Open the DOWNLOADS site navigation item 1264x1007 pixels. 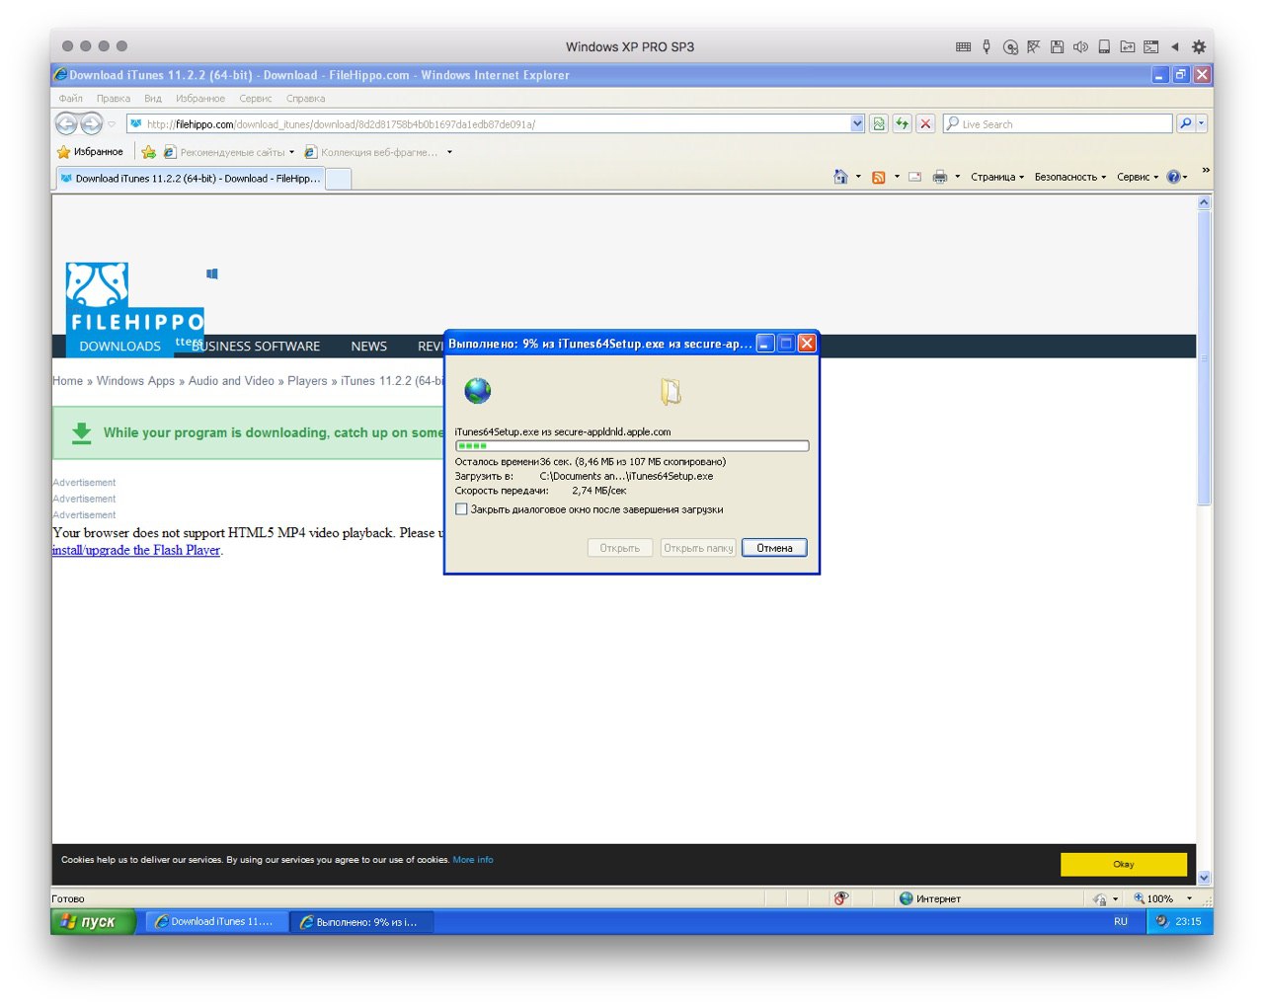click(x=119, y=347)
